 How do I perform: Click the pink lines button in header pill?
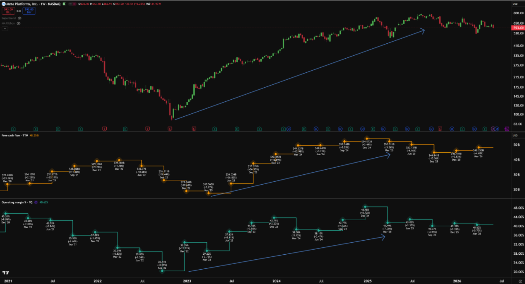point(74,4)
